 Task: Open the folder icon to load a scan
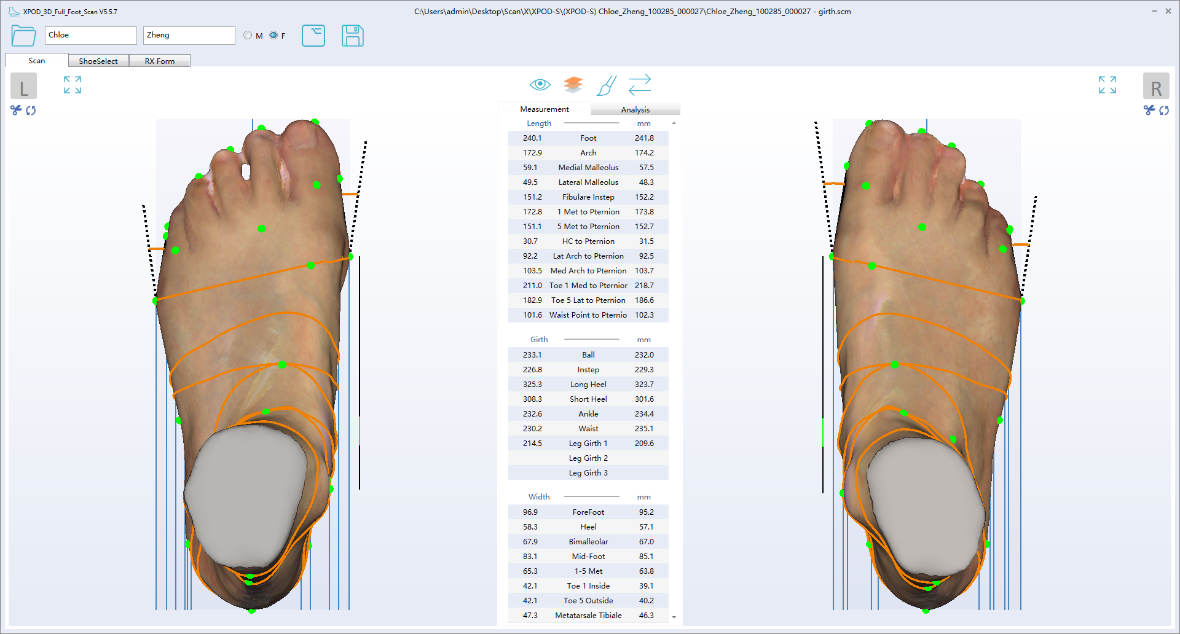click(23, 36)
